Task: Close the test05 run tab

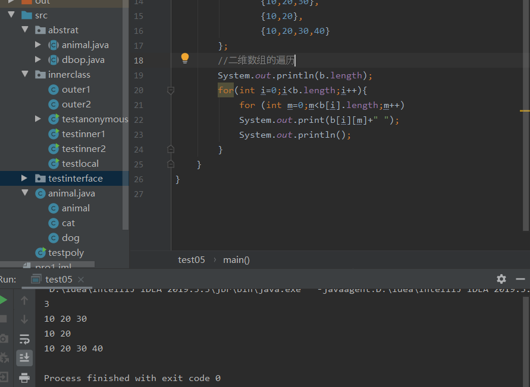Action: [81, 280]
